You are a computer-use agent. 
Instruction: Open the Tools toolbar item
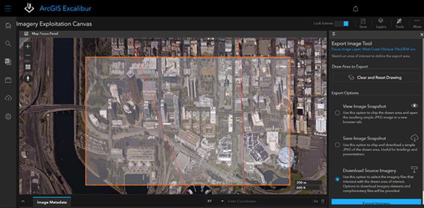(399, 23)
